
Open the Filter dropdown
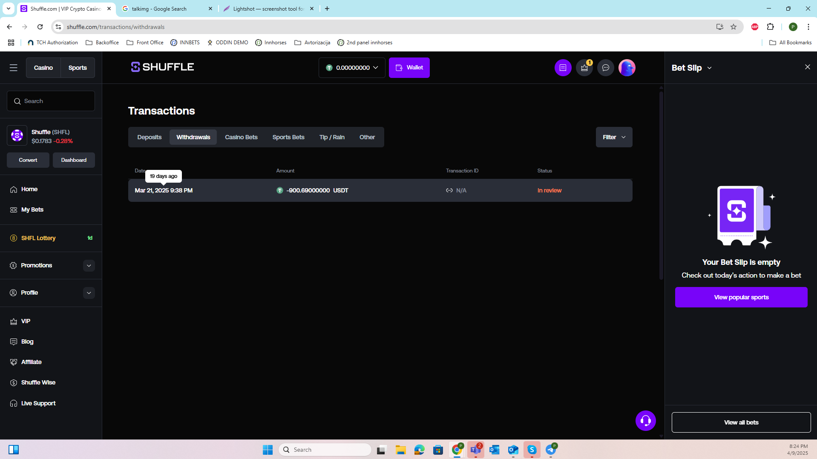coord(614,137)
